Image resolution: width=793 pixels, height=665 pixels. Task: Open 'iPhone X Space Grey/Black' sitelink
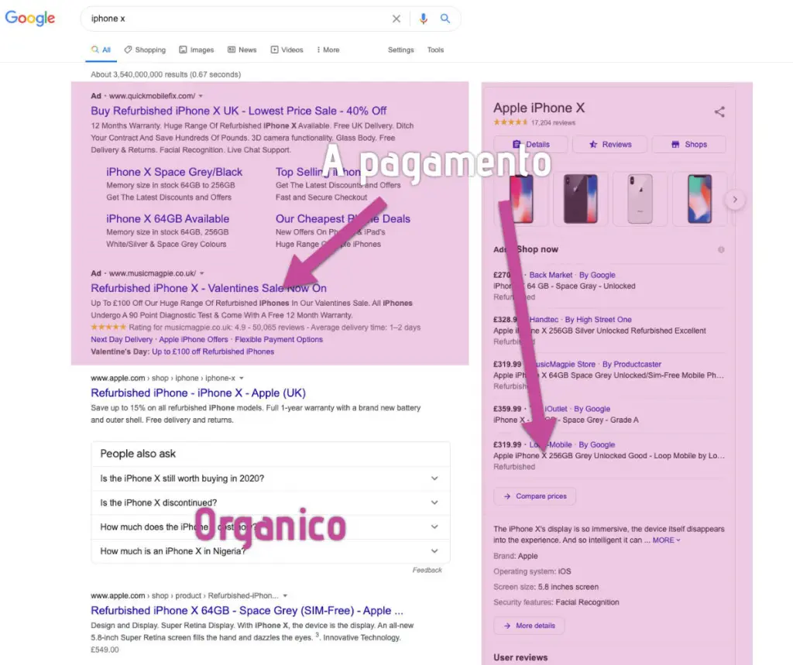(174, 172)
